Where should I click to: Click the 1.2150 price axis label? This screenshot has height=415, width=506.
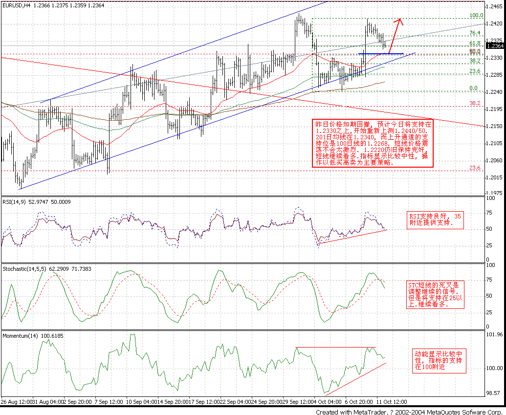click(x=494, y=126)
